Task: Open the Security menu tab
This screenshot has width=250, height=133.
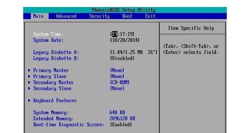Action: [99, 16]
